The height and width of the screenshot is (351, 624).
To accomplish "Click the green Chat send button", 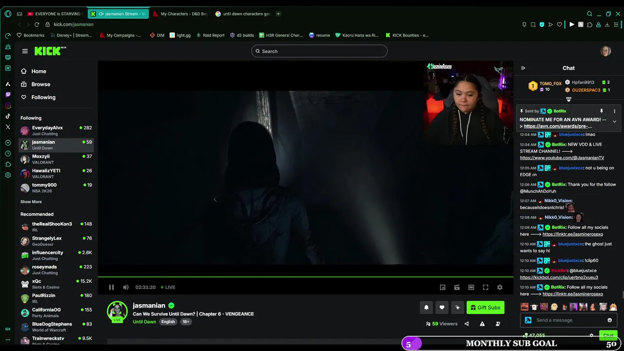I will click(608, 335).
